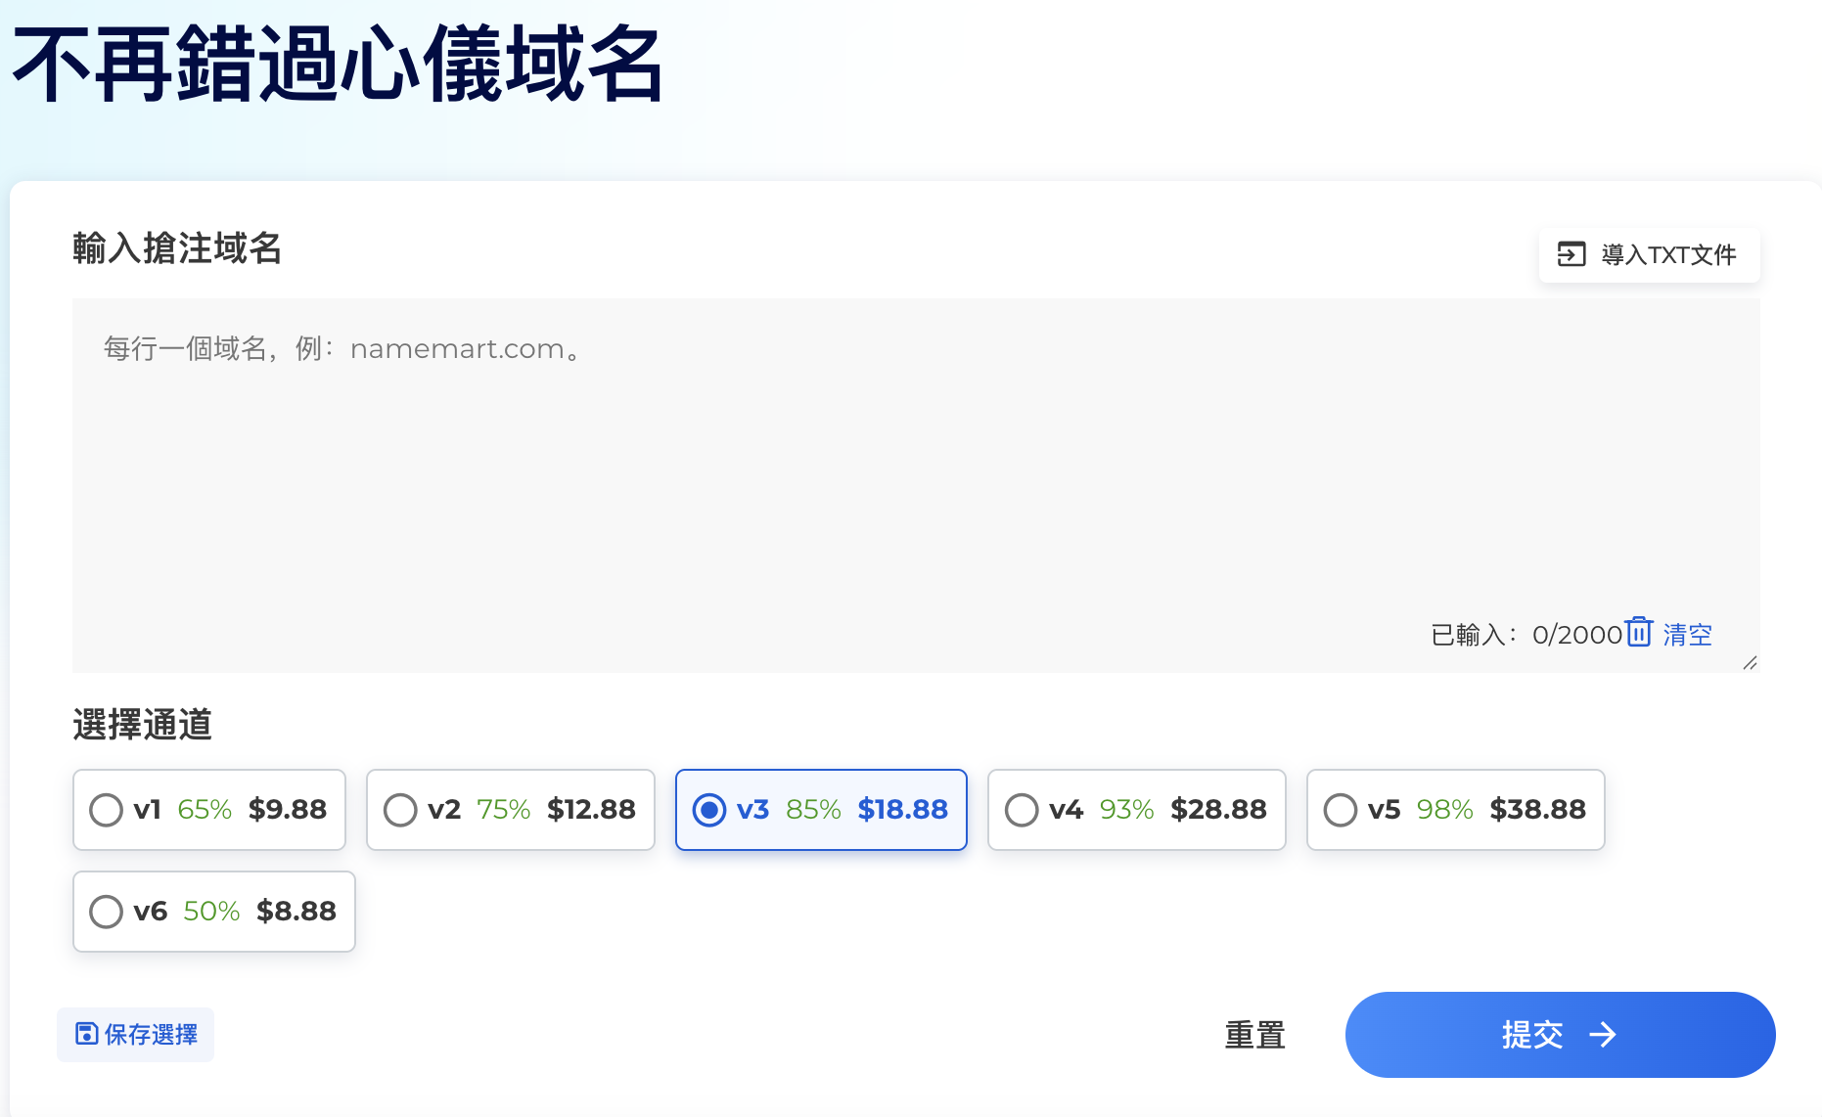
Task: Click the 98% success rate label on v5
Action: pyautogui.click(x=1444, y=810)
